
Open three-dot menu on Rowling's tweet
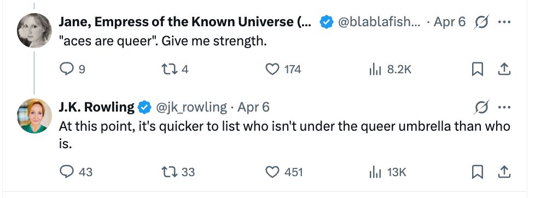(504, 107)
